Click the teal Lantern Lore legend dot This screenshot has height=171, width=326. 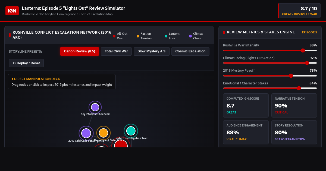(x=166, y=36)
